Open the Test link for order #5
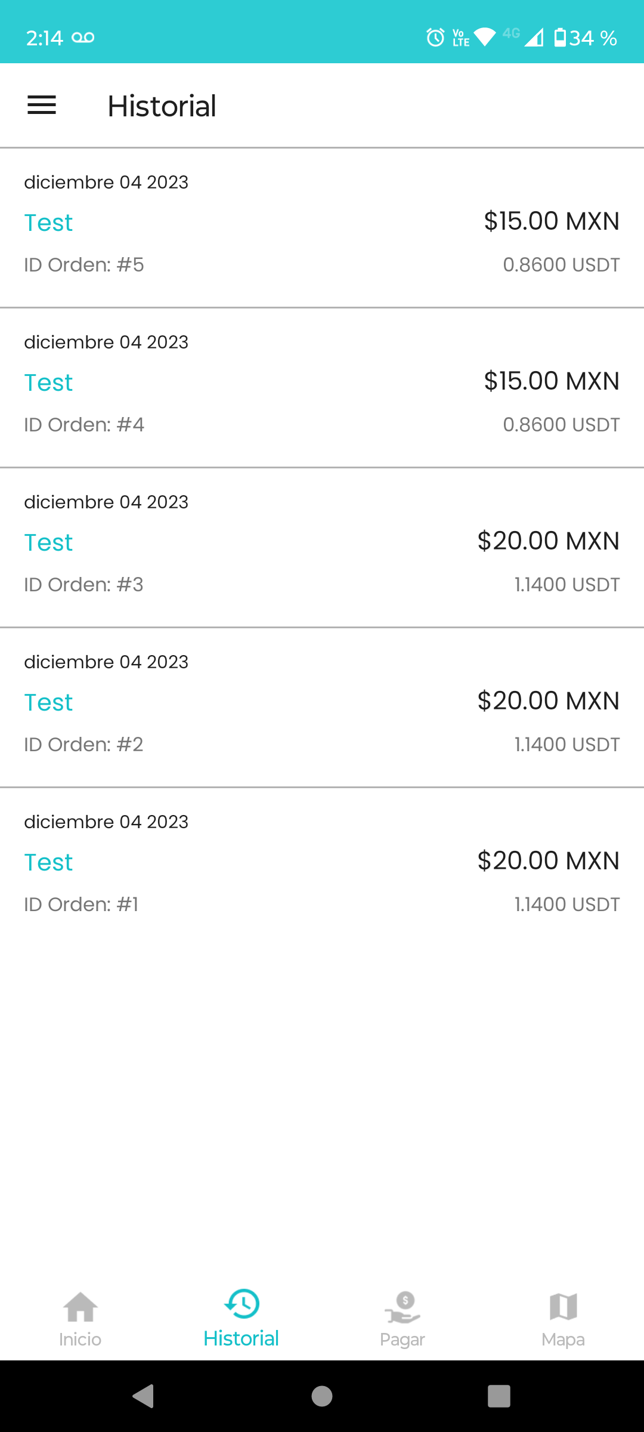Viewport: 644px width, 1432px height. (48, 223)
